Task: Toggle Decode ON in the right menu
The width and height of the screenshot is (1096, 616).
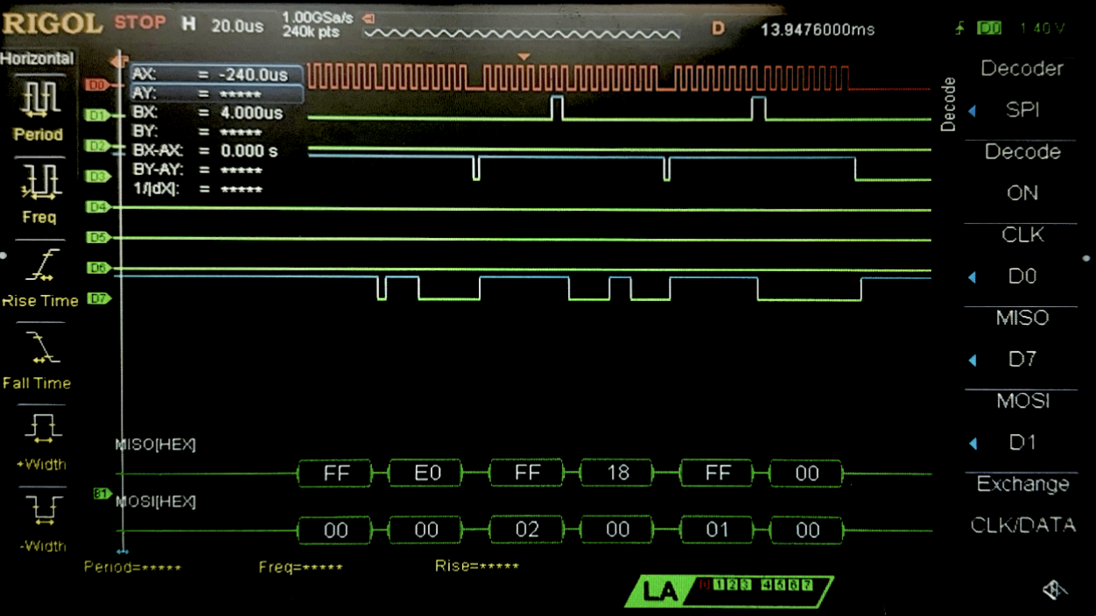Action: [x=1021, y=192]
